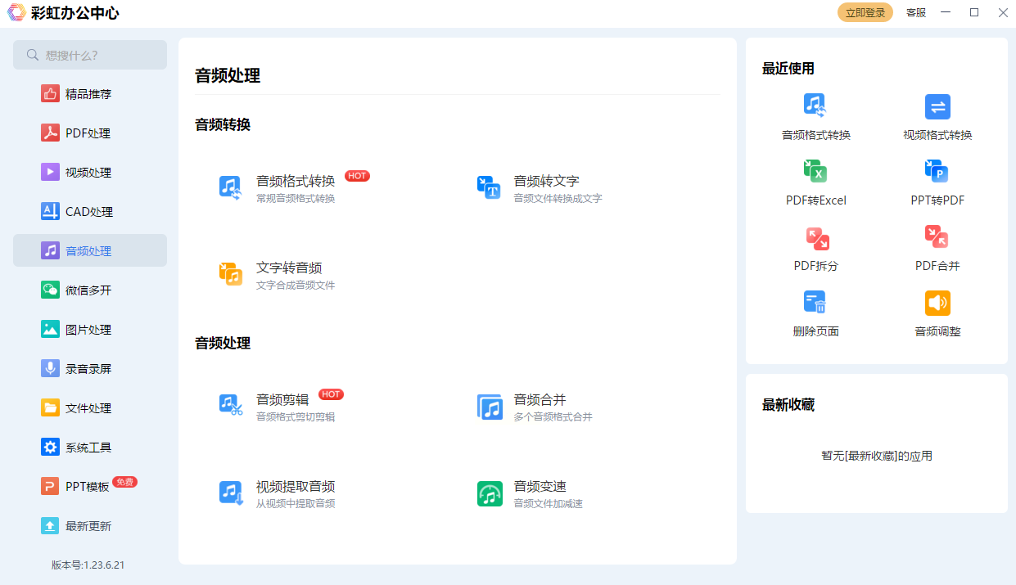This screenshot has width=1016, height=585.
Task: Select the 音频合并 tool
Action: tap(540, 407)
